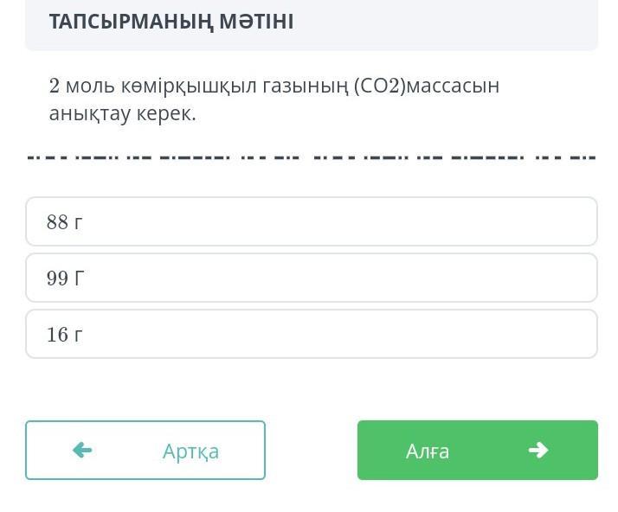Image resolution: width=618 pixels, height=512 pixels.
Task: Click the ТАПСЫРМАНЫҢ МӘТІНІ header
Action: coord(171,22)
